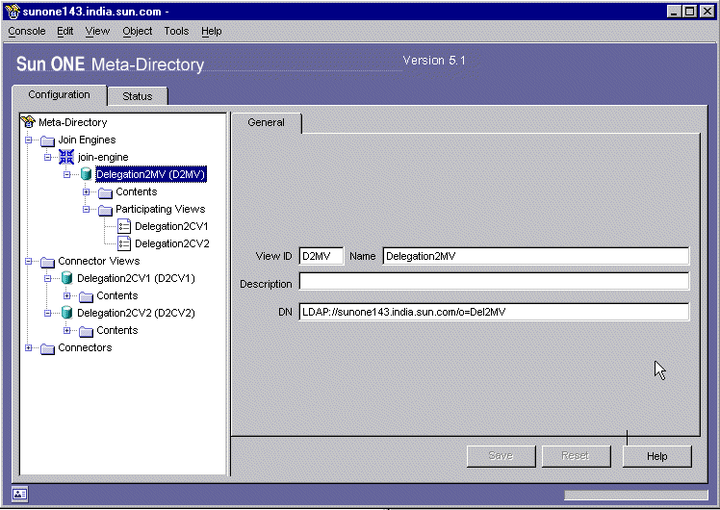Click the Save button
Image resolution: width=720 pixels, height=510 pixels.
pos(501,456)
